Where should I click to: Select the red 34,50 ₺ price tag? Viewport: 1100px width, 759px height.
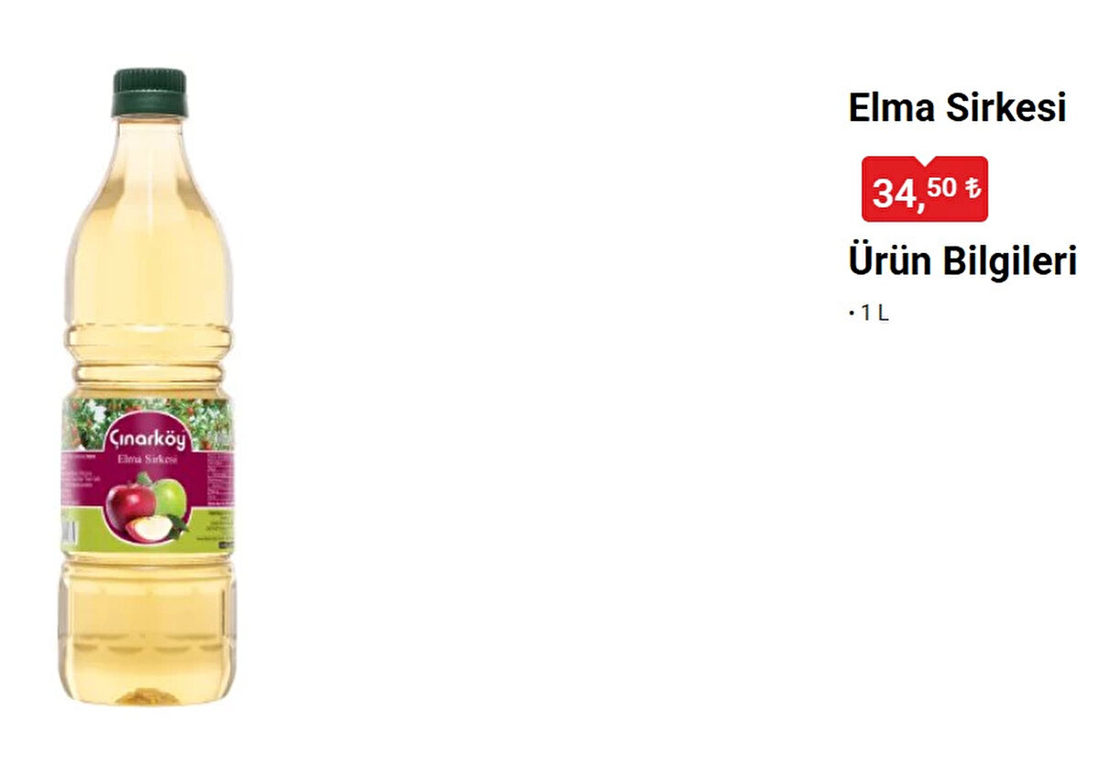pyautogui.click(x=924, y=189)
